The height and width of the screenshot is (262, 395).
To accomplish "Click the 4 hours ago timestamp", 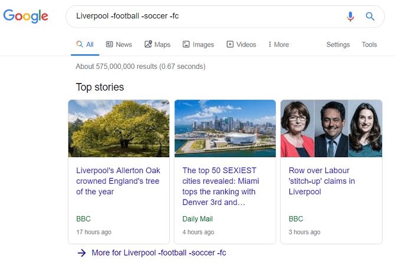I will click(x=198, y=232).
